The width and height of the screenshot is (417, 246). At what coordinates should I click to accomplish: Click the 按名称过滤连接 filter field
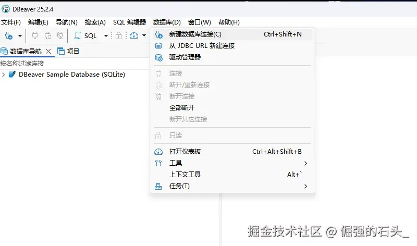click(75, 63)
